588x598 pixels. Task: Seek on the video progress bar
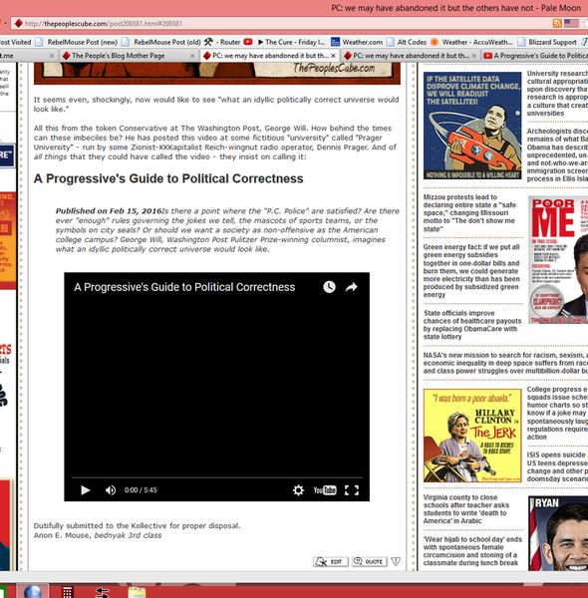click(216, 477)
